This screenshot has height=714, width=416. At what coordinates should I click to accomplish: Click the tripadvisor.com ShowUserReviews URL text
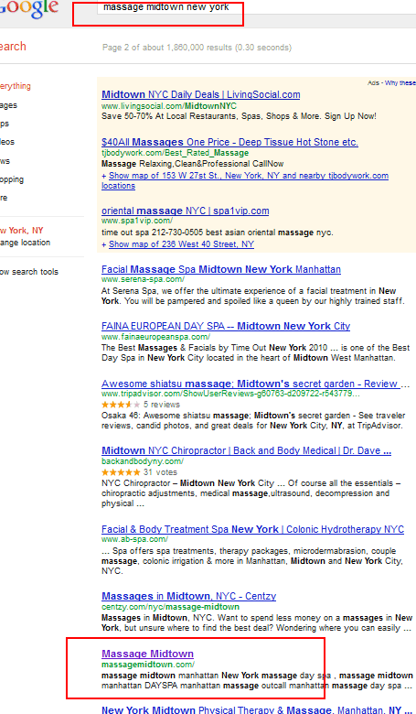coord(230,394)
